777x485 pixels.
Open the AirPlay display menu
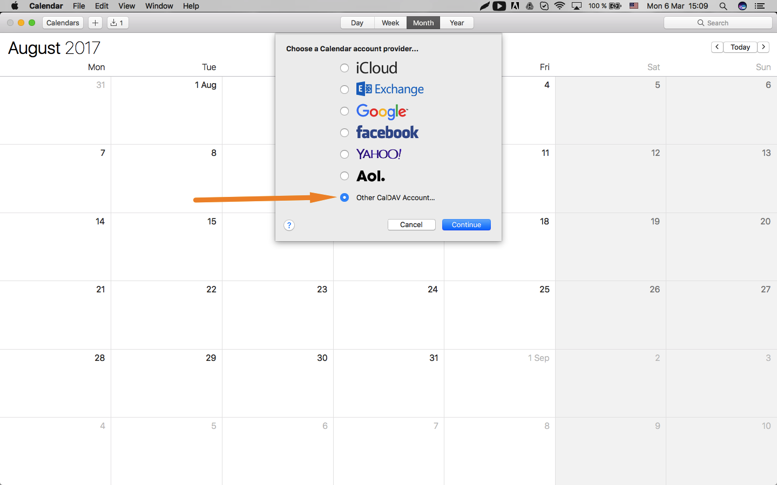point(577,6)
